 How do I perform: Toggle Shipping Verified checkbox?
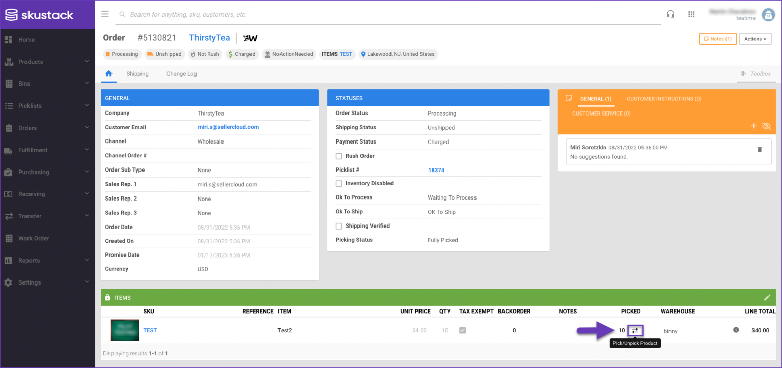click(x=338, y=225)
